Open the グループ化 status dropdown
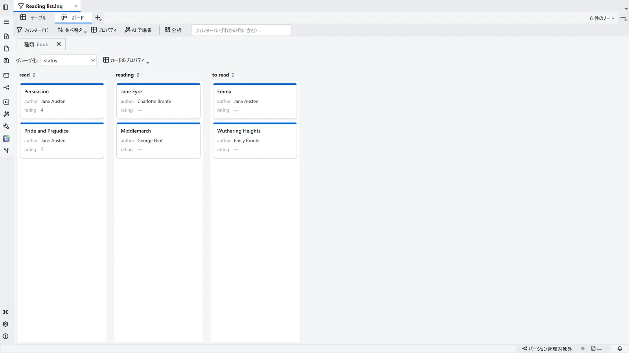 click(x=69, y=60)
